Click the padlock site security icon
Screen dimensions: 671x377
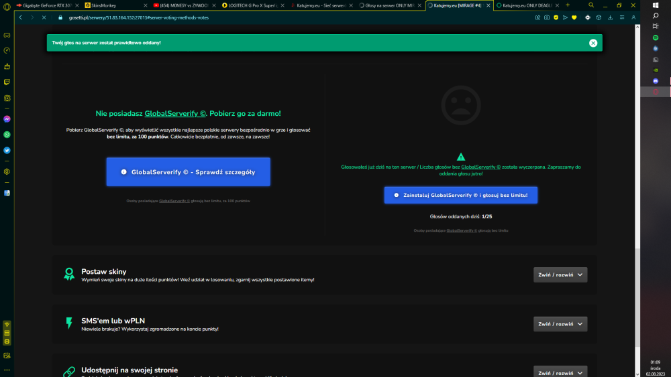pos(60,17)
